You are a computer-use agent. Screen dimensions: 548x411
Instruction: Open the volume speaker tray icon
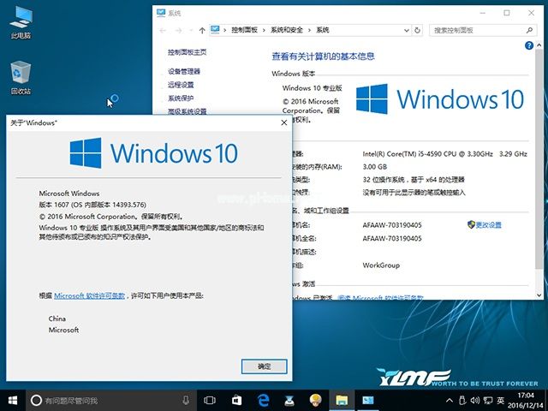coord(474,401)
